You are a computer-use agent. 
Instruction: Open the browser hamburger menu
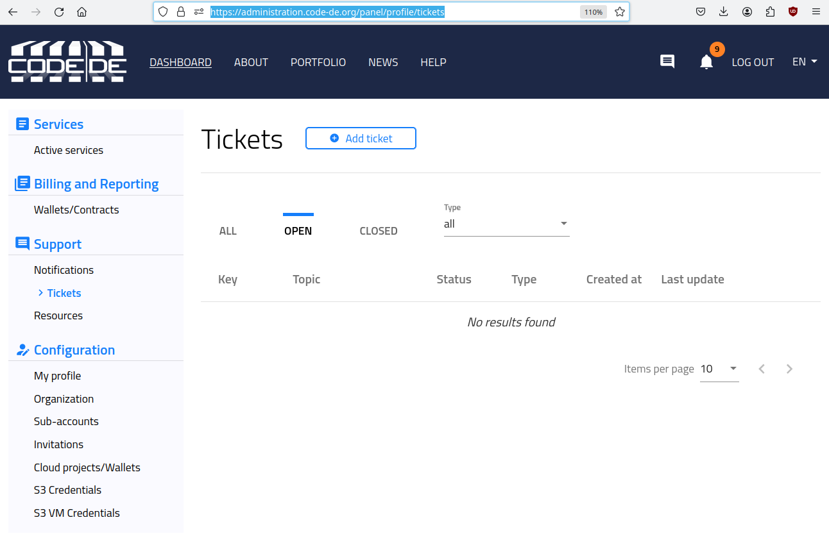click(816, 12)
